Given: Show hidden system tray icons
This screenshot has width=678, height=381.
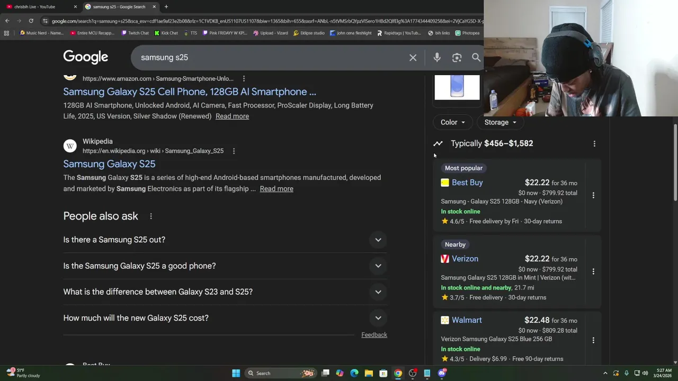Looking at the screenshot, I should 605,373.
